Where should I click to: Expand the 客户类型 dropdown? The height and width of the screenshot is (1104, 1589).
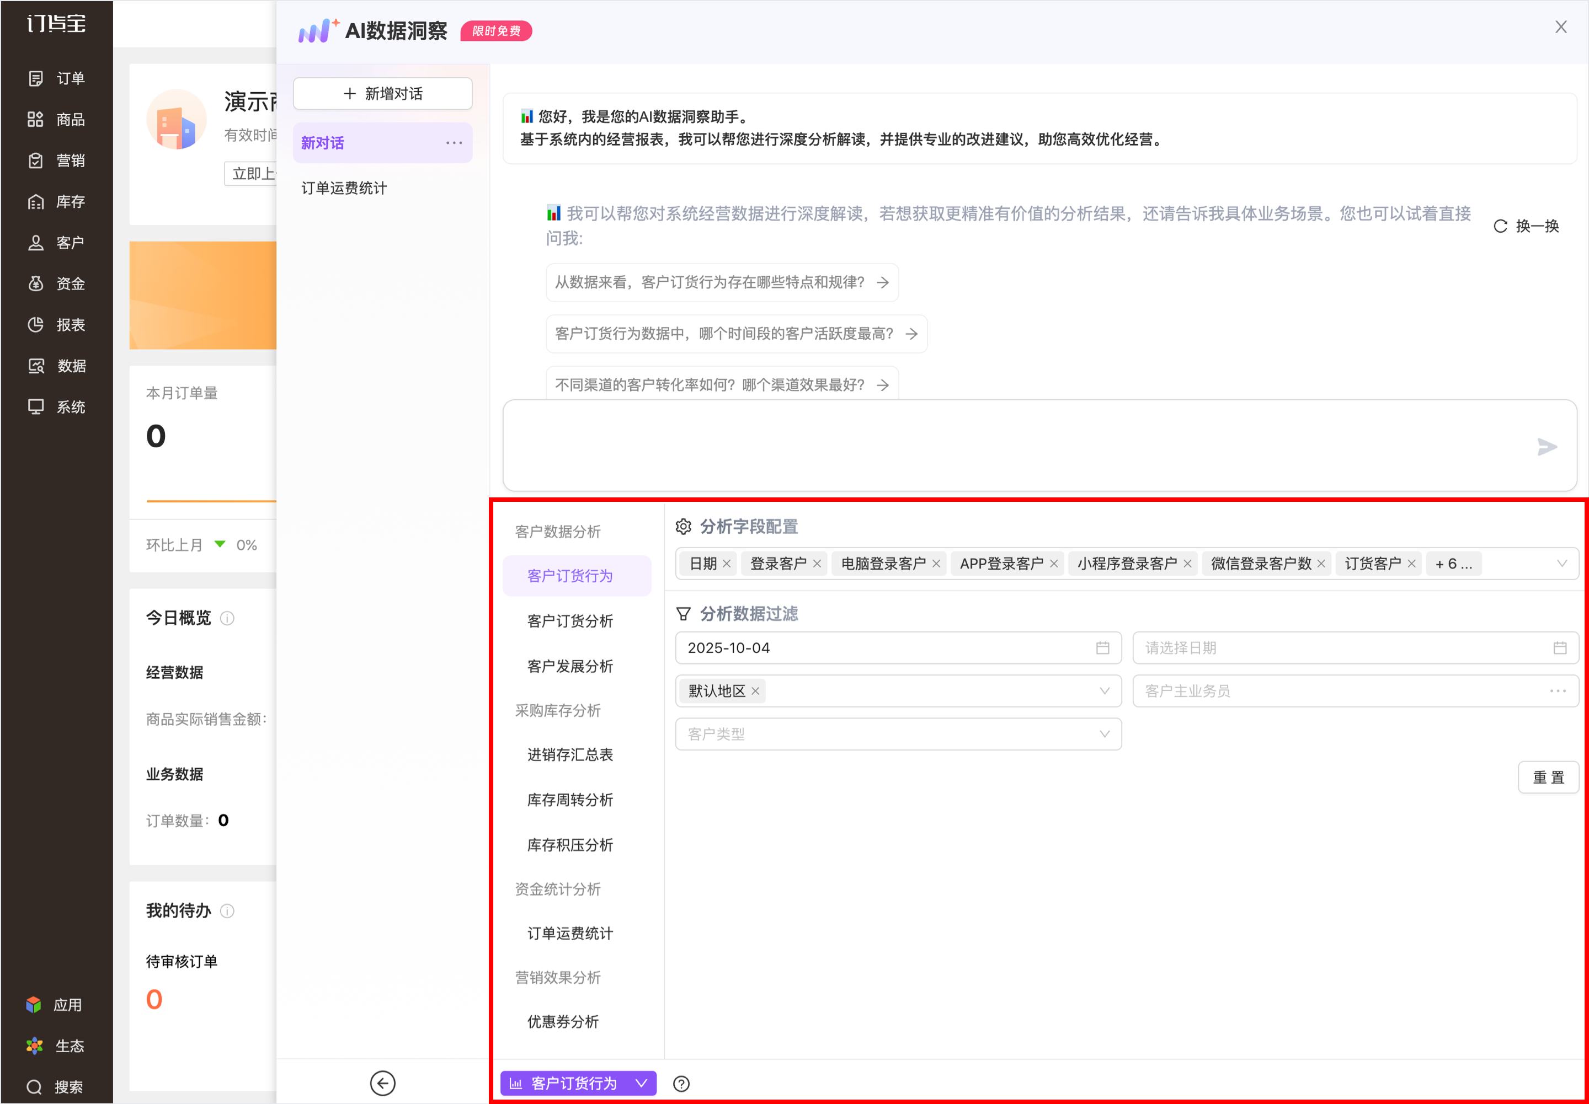click(1104, 734)
